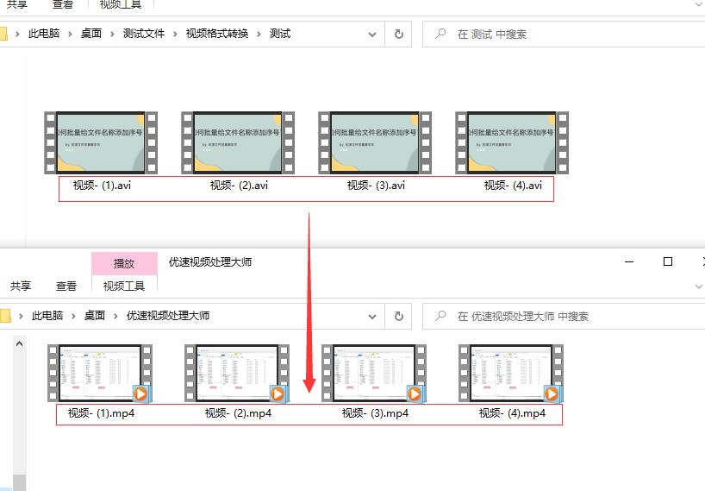
Task: Click the 视频- (3).mp4 file name
Action: click(376, 413)
